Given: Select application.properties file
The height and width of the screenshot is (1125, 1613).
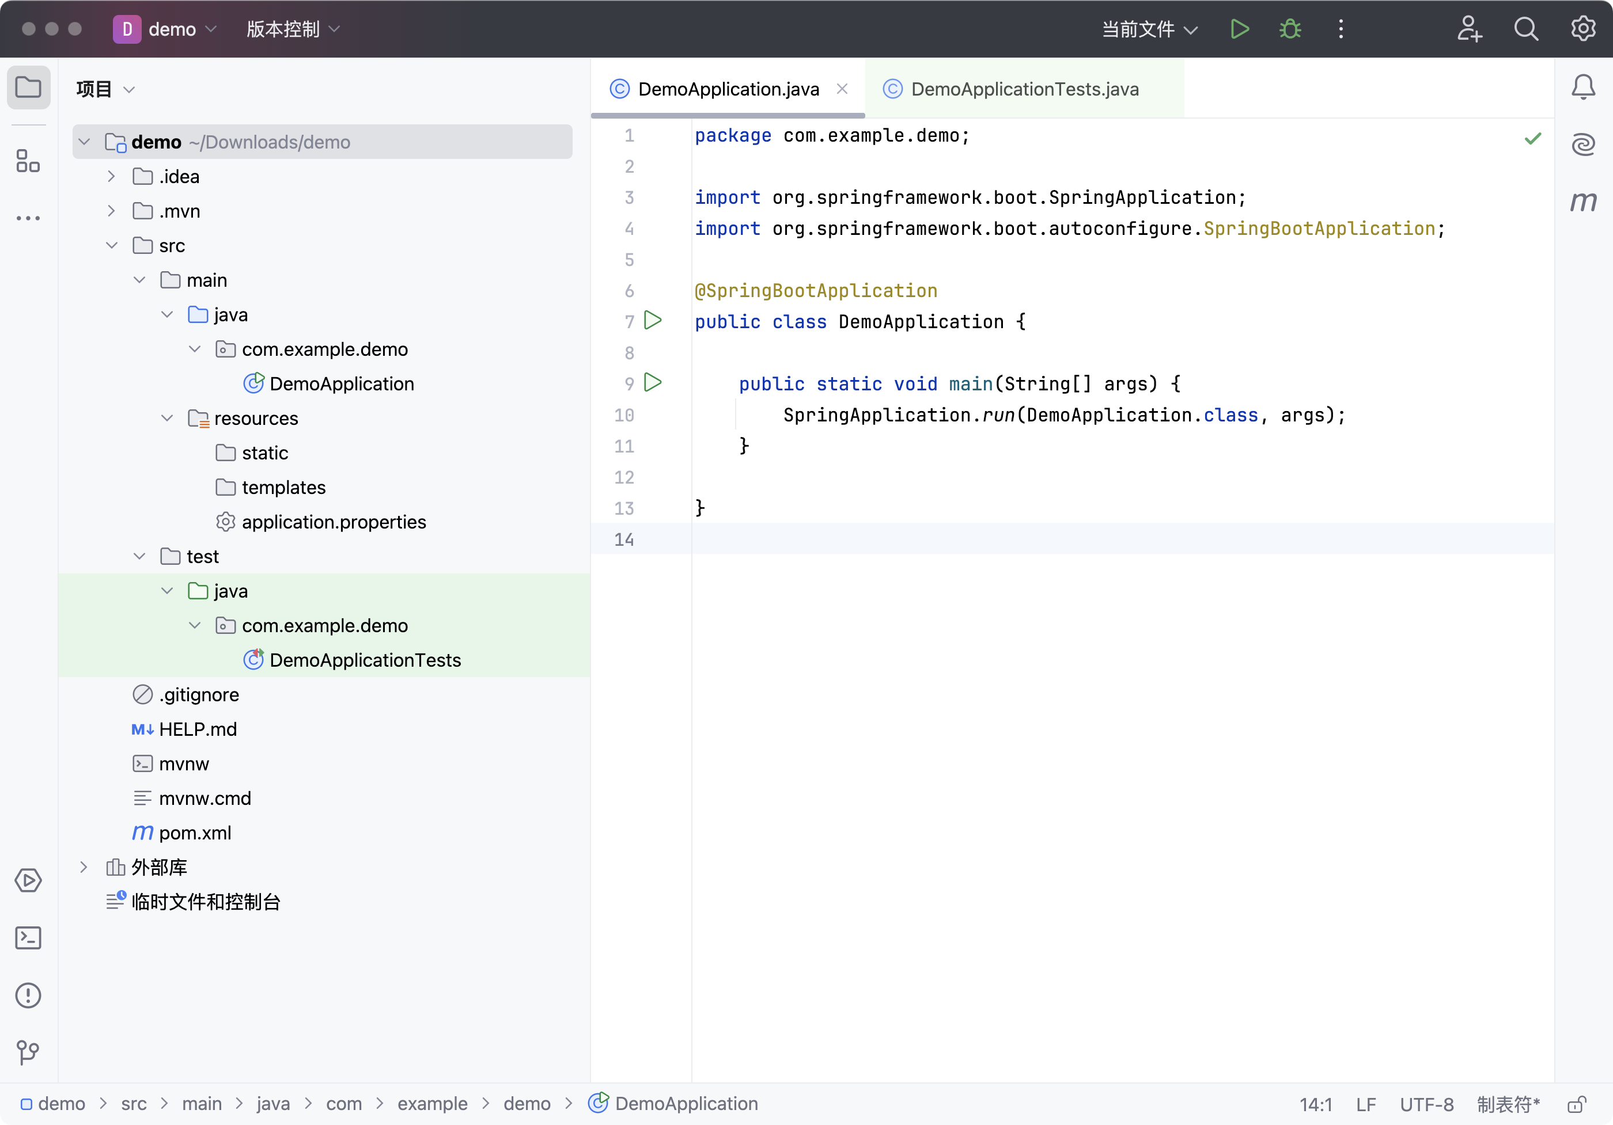Looking at the screenshot, I should (321, 522).
